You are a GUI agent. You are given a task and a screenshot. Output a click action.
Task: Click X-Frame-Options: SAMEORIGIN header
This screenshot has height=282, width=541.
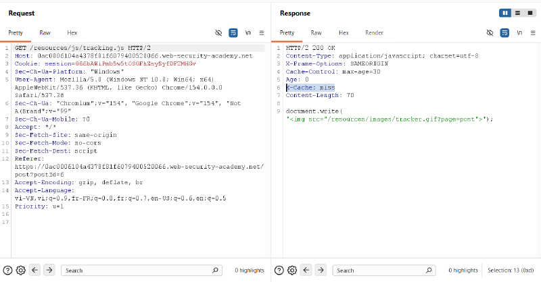(337, 63)
